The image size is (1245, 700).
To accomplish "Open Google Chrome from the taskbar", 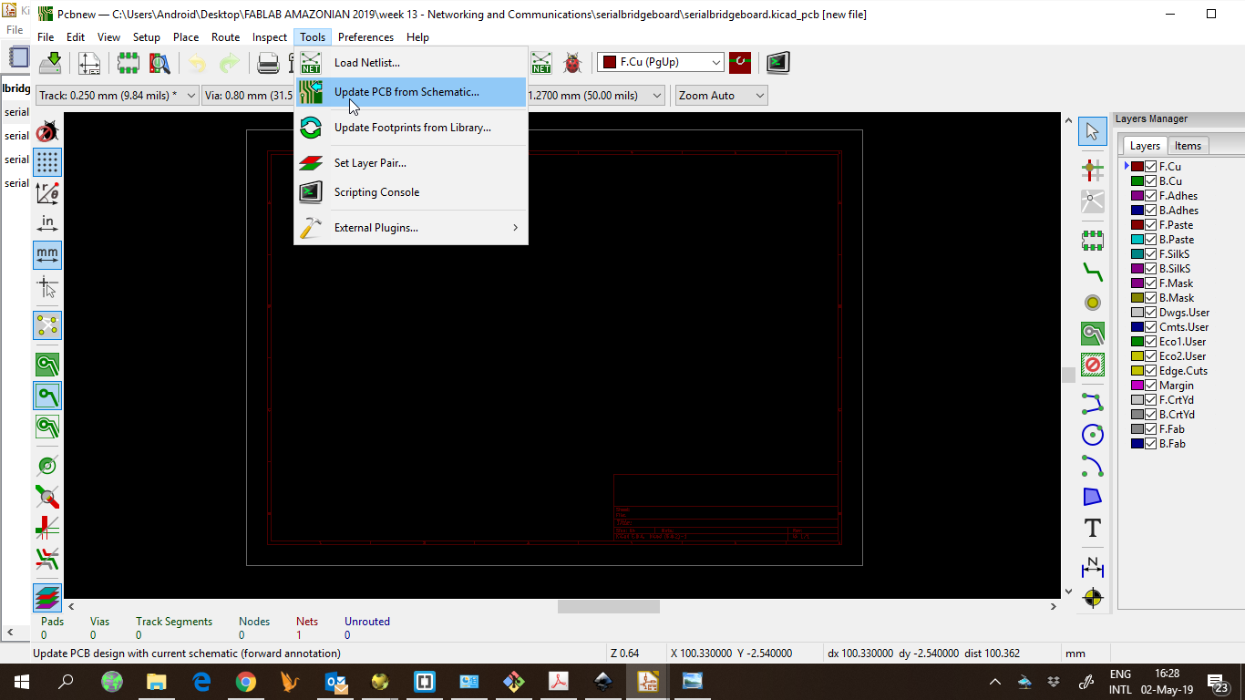I will tap(246, 682).
